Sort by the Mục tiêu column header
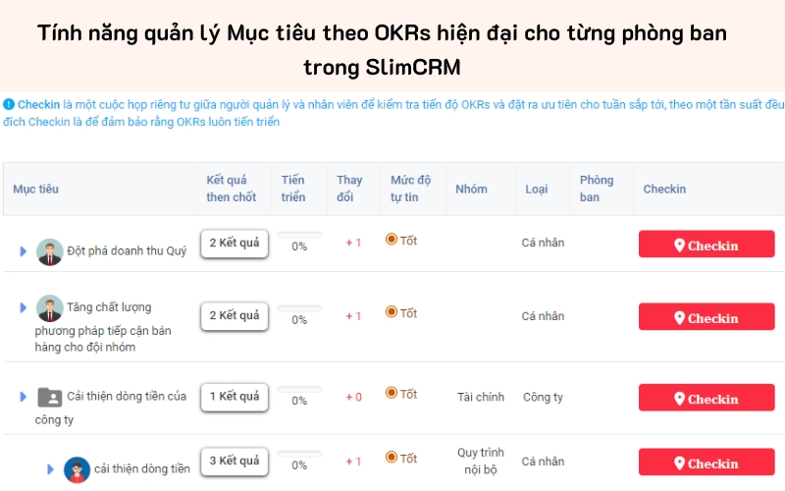The height and width of the screenshot is (491, 785). [x=36, y=189]
